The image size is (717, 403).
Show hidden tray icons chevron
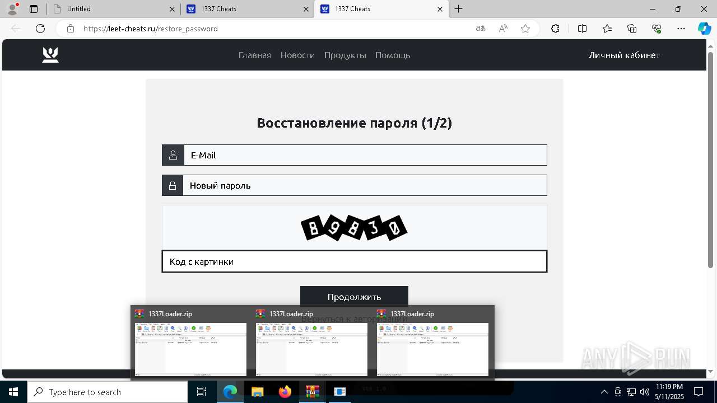point(604,392)
